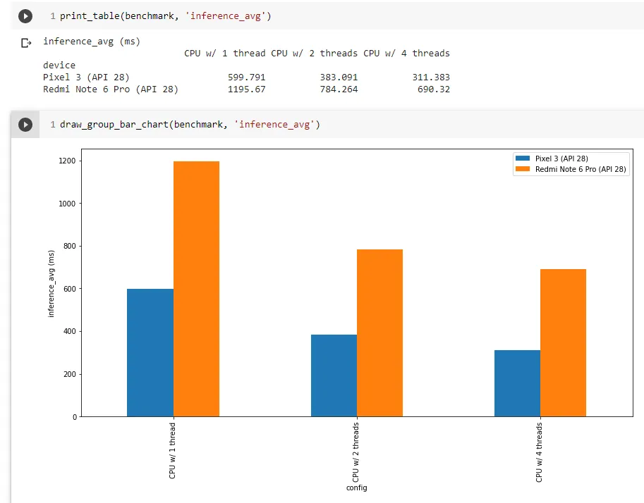
Task: Click the orange Redmi bar for 2 threads
Action: 380,333
